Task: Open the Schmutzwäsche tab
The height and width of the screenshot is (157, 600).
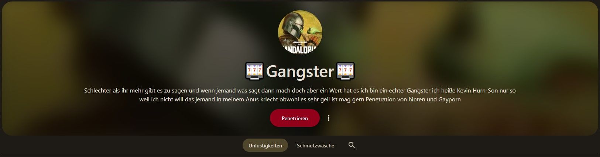Action: coord(315,145)
